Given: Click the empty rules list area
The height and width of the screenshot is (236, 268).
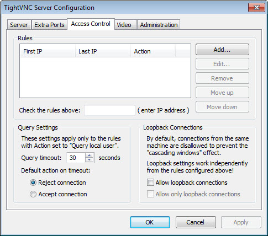Looking at the screenshot, I should 105,77.
